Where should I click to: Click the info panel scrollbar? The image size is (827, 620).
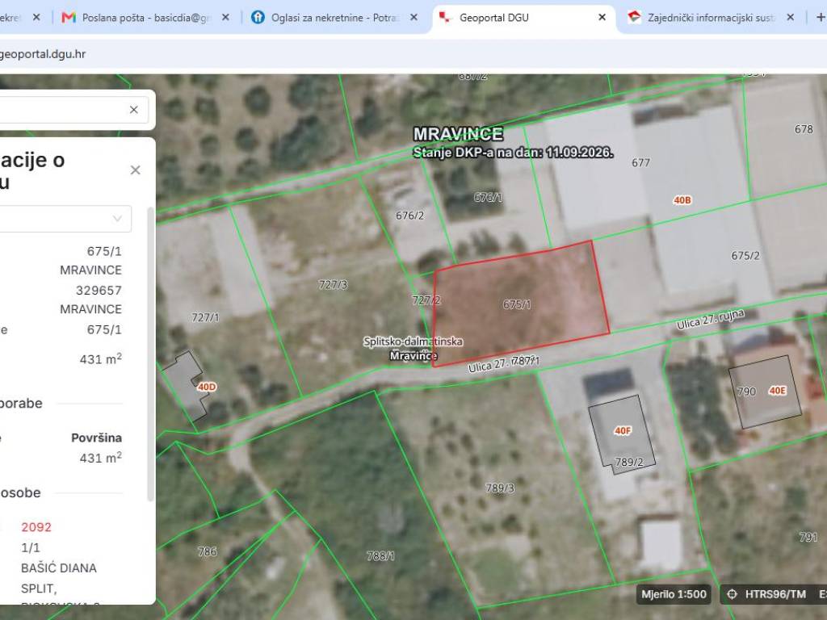pos(150,354)
